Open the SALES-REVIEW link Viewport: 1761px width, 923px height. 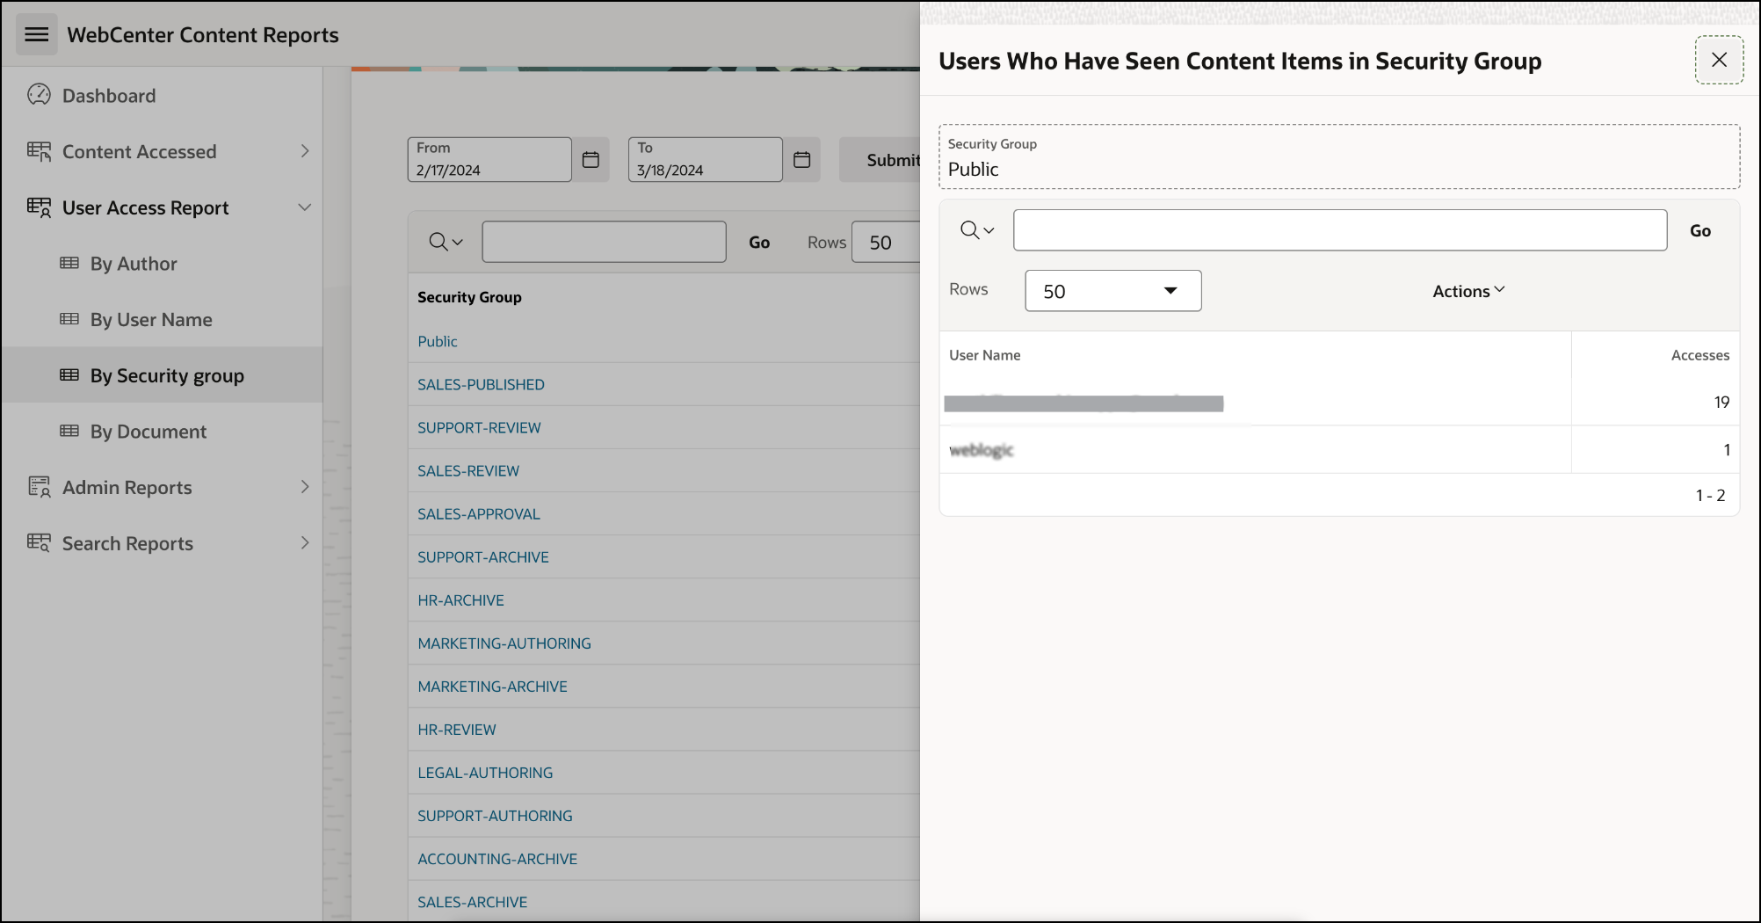(468, 470)
